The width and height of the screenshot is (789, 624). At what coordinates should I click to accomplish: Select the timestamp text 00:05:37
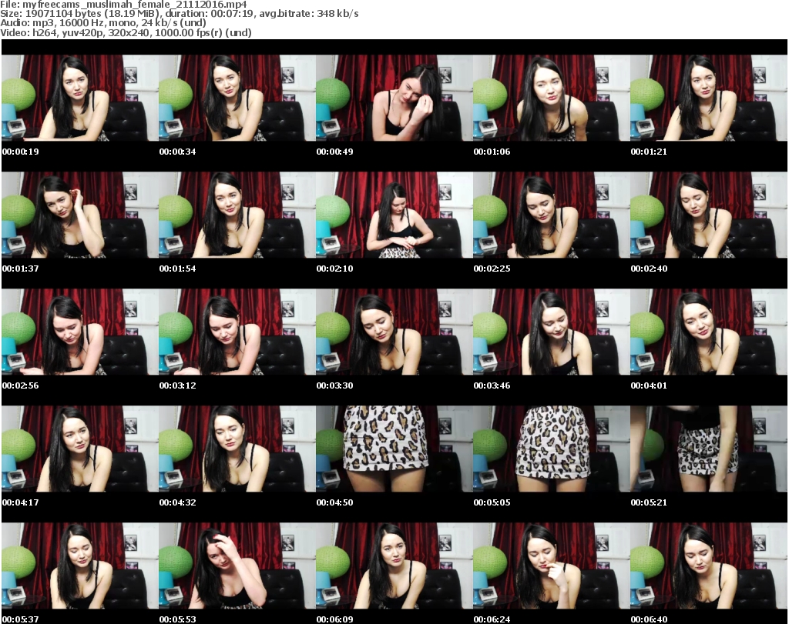coord(20,619)
